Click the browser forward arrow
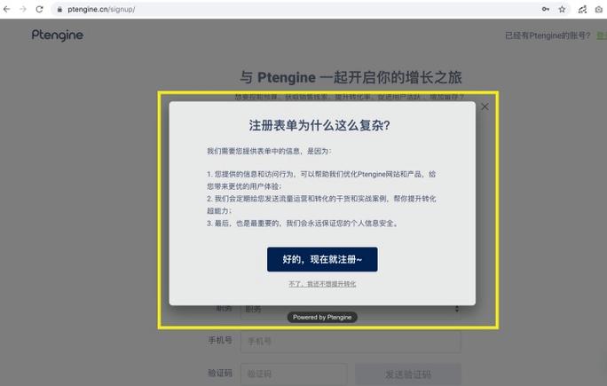Image resolution: width=607 pixels, height=386 pixels. 23,9
